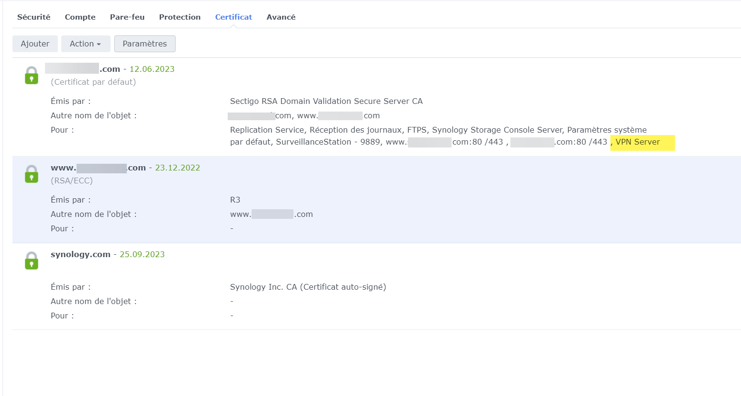The image size is (741, 396).
Task: Click the 25.09.2023 expiration date
Action: tap(142, 254)
